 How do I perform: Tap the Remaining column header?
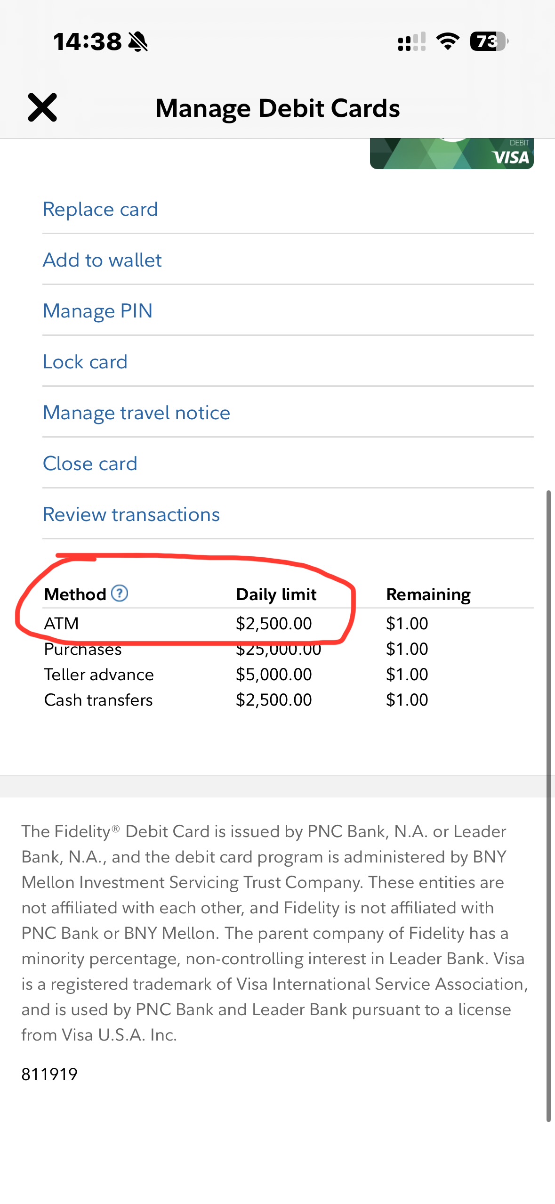click(428, 594)
